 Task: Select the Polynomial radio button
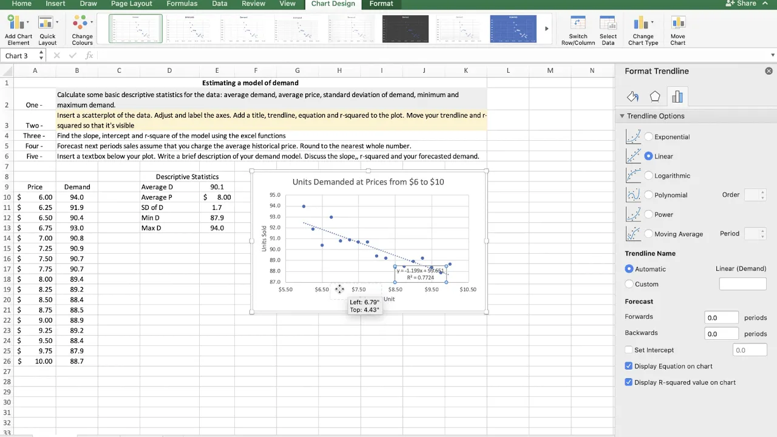click(x=649, y=195)
